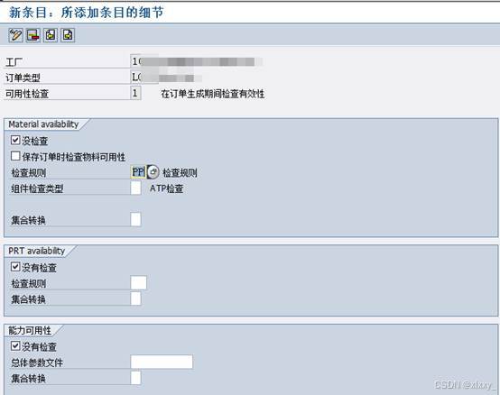Select the text 在订单生成期间检查有效性
This screenshot has height=395, width=500.
[213, 94]
